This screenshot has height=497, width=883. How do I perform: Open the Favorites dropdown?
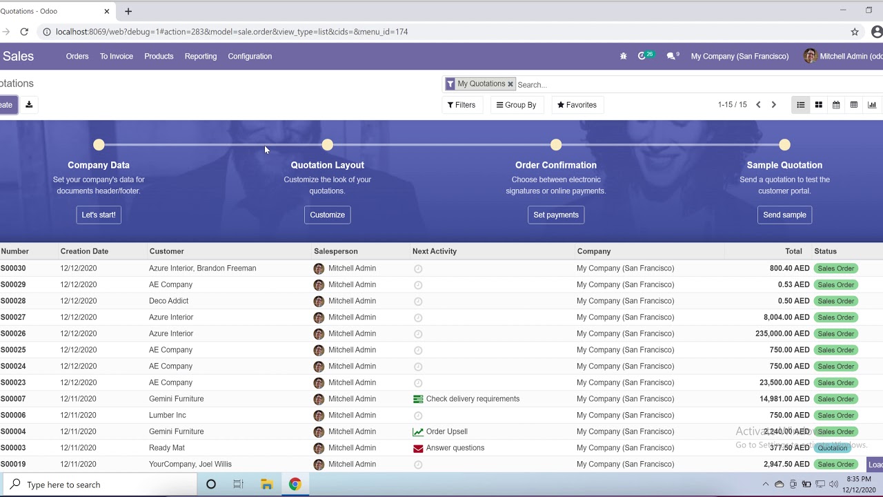click(x=577, y=105)
